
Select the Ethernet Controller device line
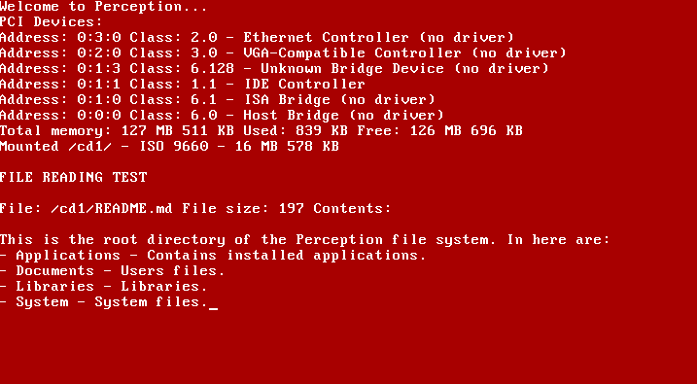(257, 37)
